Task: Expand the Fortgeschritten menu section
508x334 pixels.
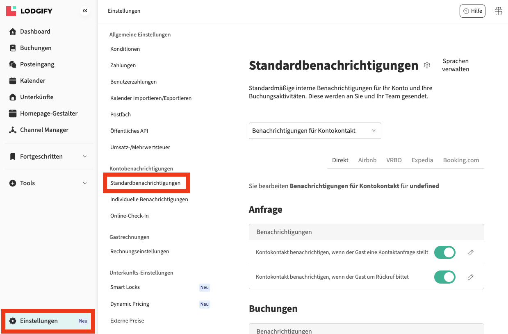Action: [x=48, y=157]
